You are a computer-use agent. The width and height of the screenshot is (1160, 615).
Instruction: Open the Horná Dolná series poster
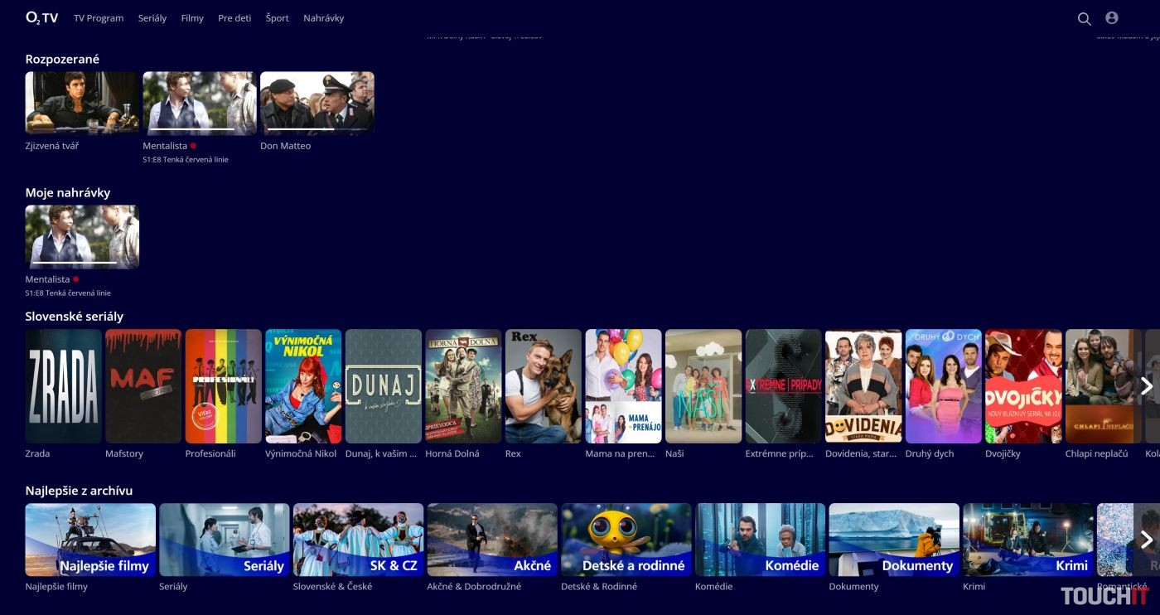click(463, 386)
